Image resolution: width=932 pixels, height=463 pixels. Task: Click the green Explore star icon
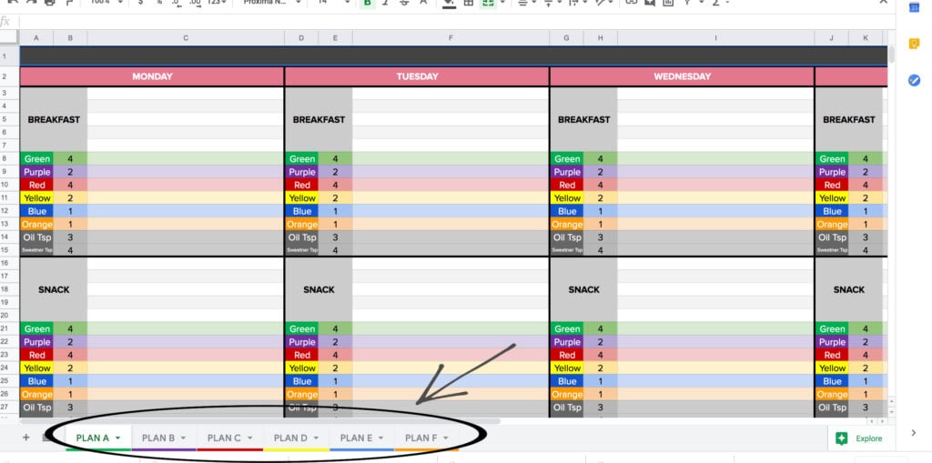click(x=841, y=438)
